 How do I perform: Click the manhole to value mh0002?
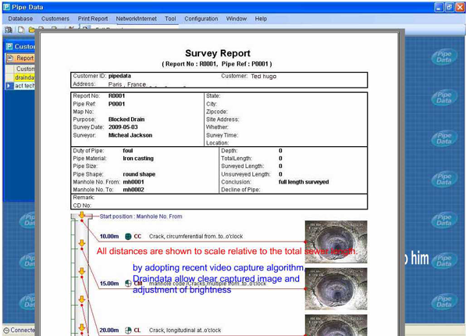133,190
